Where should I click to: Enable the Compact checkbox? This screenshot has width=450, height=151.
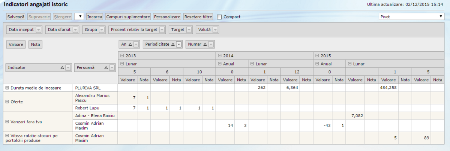click(219, 17)
